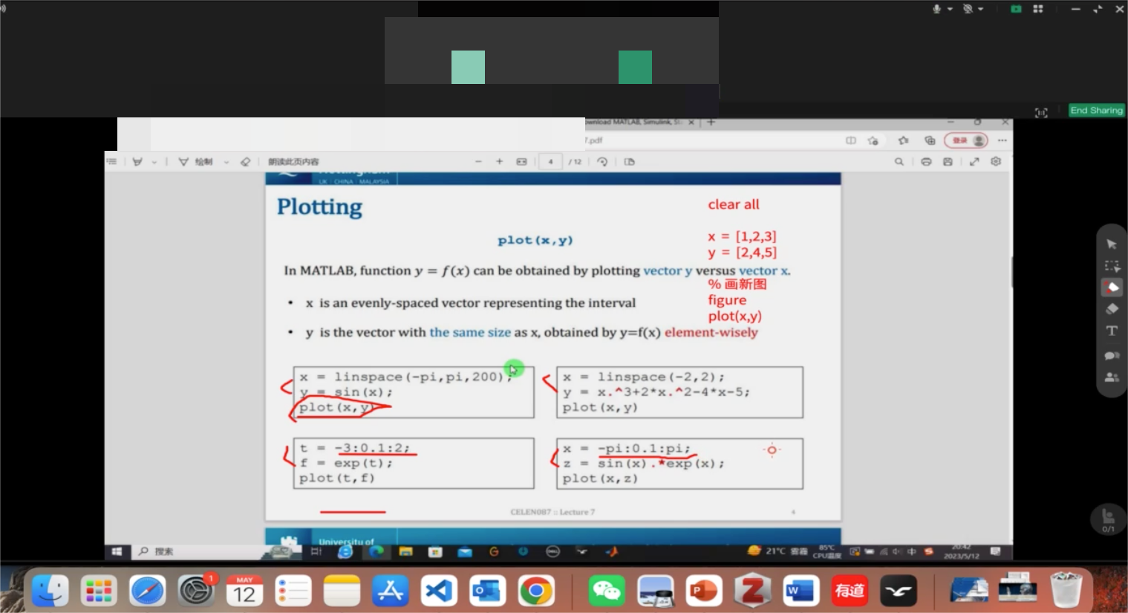This screenshot has height=613, width=1128.
Task: Open participants list in the side toolbar
Action: (x=1112, y=377)
